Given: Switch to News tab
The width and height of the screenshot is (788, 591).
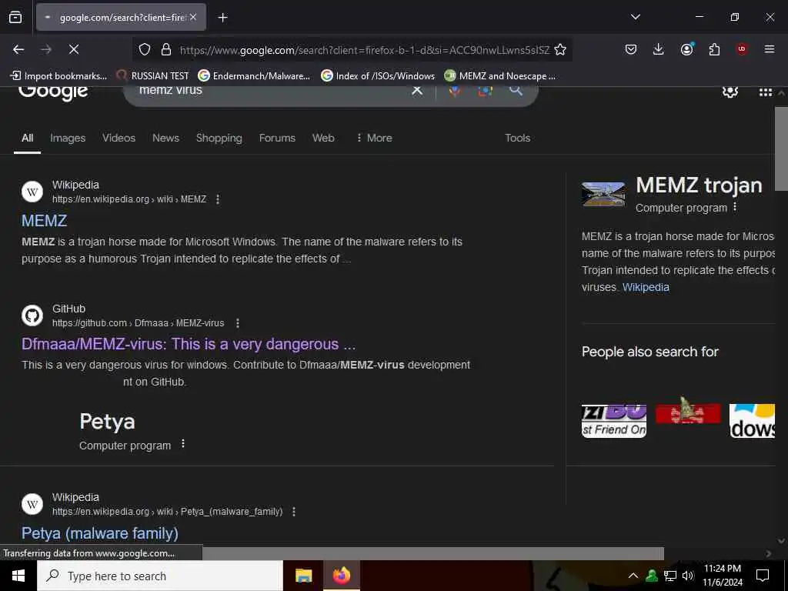Looking at the screenshot, I should click(x=165, y=138).
